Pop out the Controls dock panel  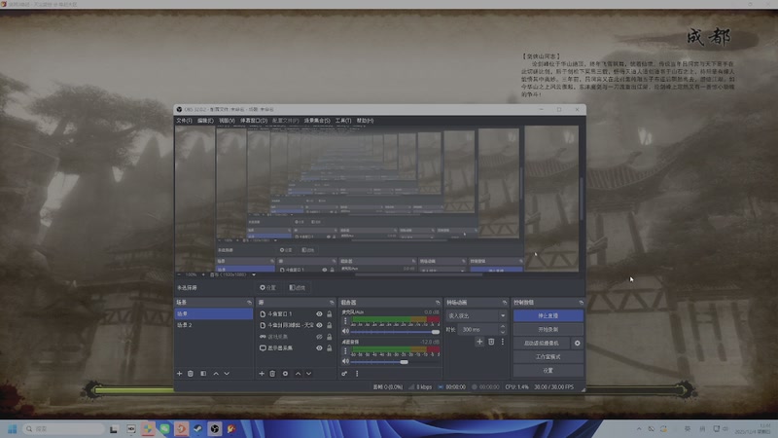581,303
